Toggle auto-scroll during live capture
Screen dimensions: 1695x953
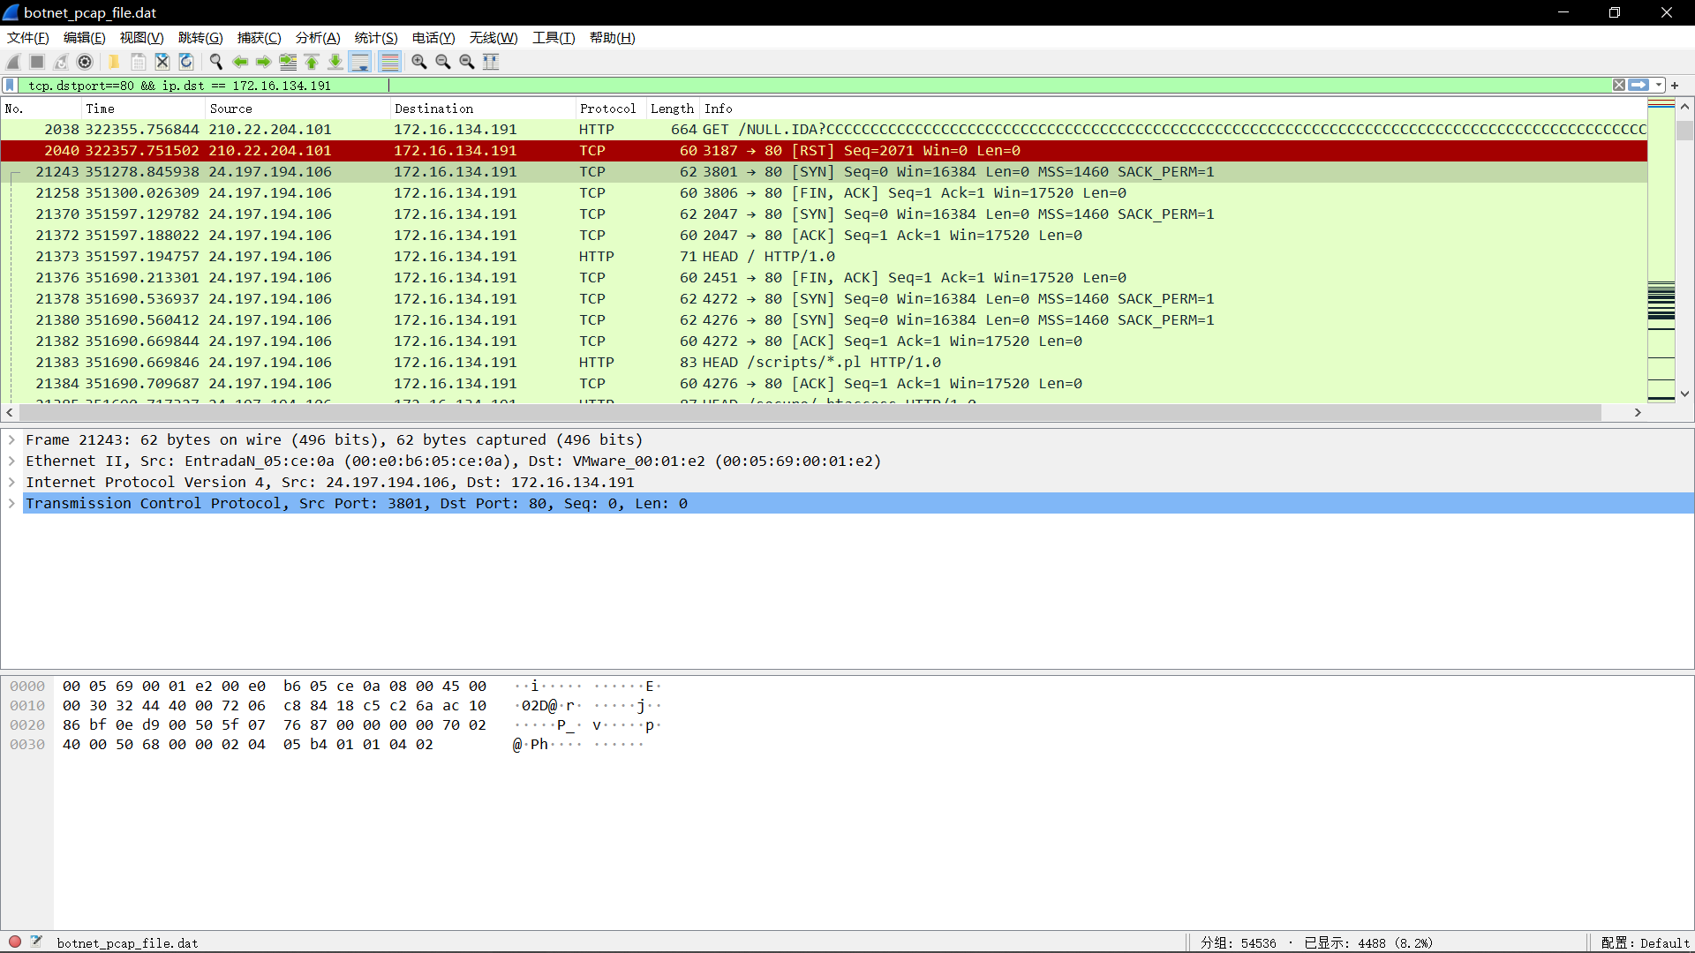[360, 62]
